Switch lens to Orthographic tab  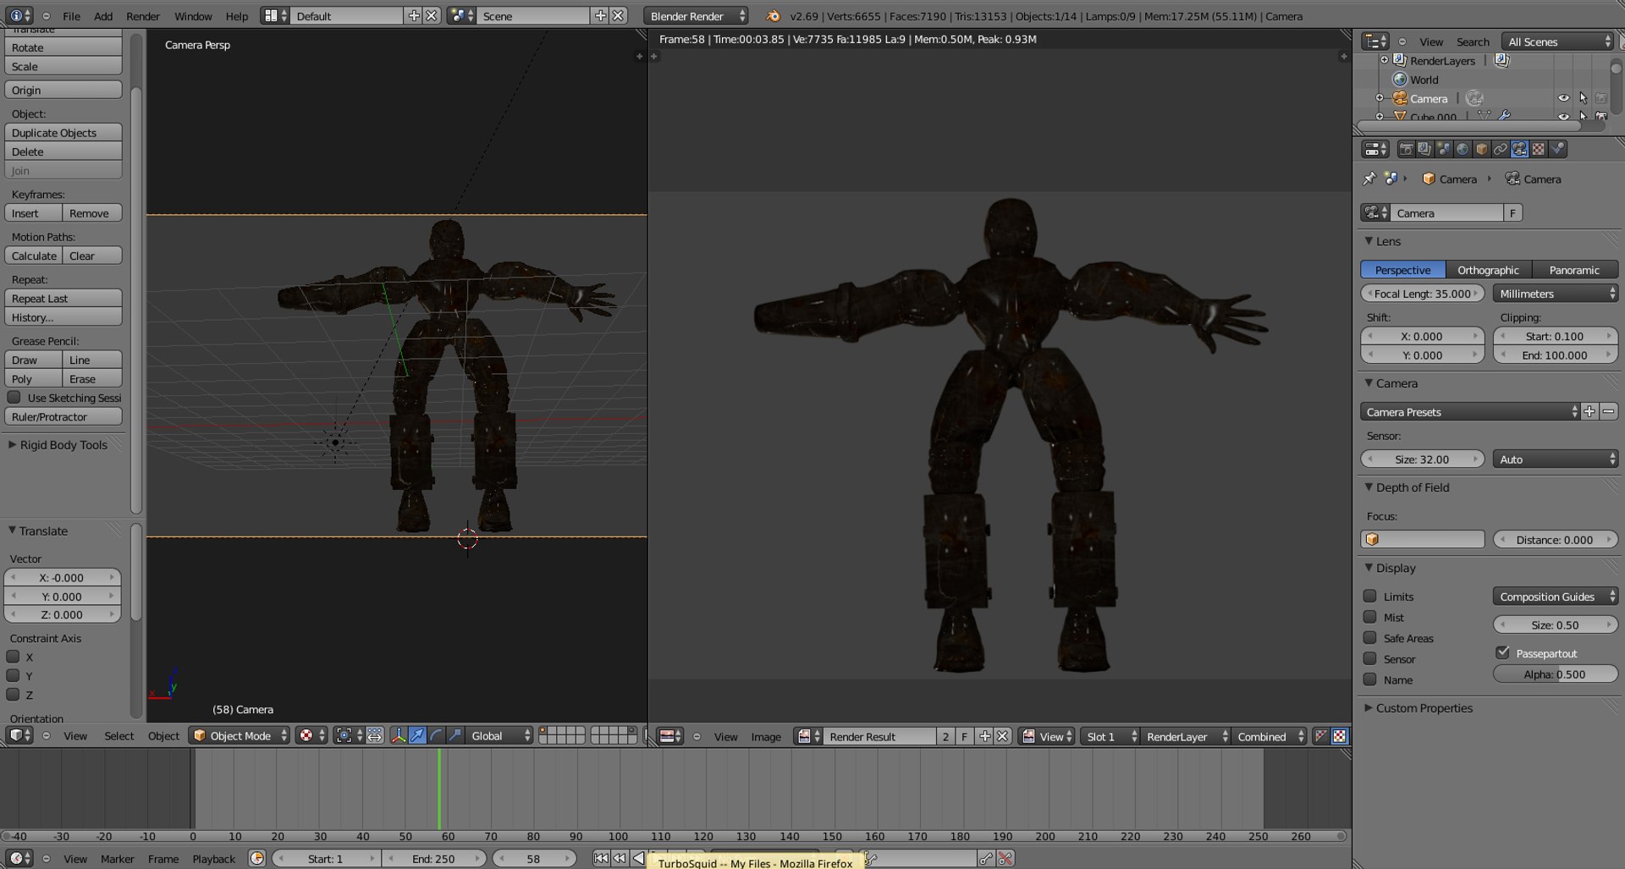1489,270
